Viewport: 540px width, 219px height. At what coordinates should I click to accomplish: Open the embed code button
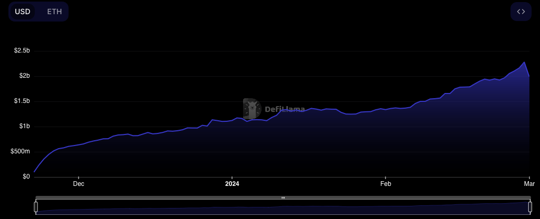[x=520, y=12]
